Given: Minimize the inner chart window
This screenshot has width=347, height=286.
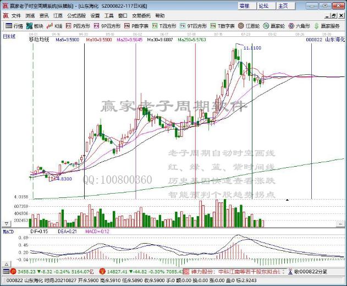Looking at the screenshot, I should coord(327,16).
